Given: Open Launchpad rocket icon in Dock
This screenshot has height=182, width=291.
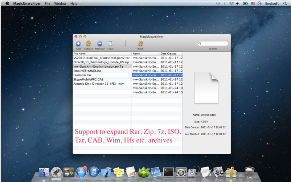Looking at the screenshot, I should (56, 172).
